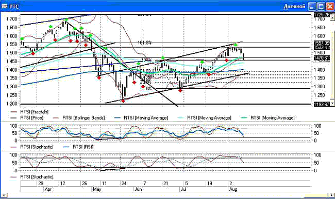Screen dimensions: 335x199
Task: Click the Stochastic label in bottom indicator panel
Action: tap(37, 177)
